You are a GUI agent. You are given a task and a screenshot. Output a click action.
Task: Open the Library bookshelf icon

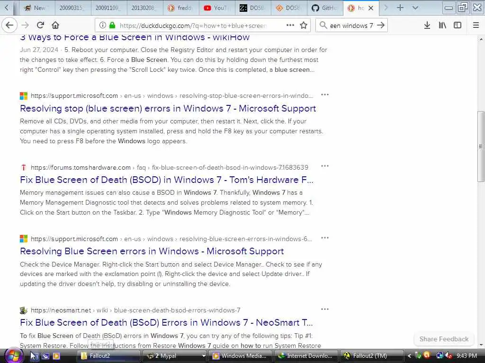(x=443, y=26)
